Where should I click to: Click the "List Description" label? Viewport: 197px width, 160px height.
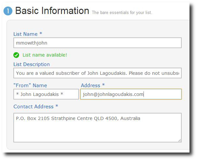[x=32, y=64]
